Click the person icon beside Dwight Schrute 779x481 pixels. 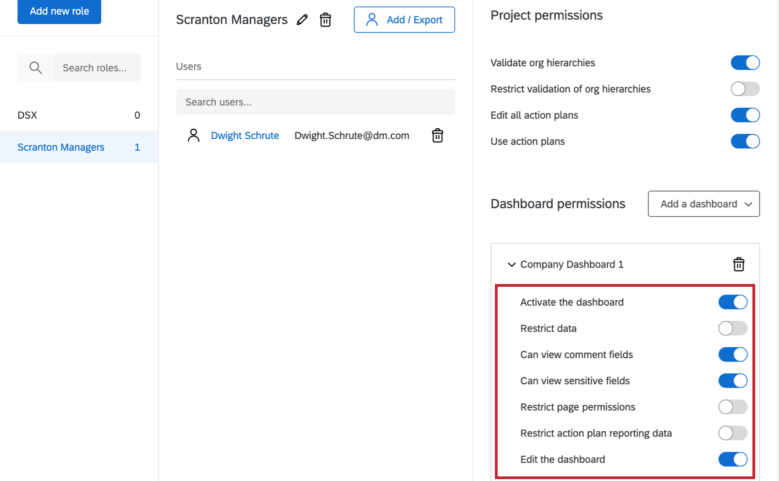click(x=193, y=135)
